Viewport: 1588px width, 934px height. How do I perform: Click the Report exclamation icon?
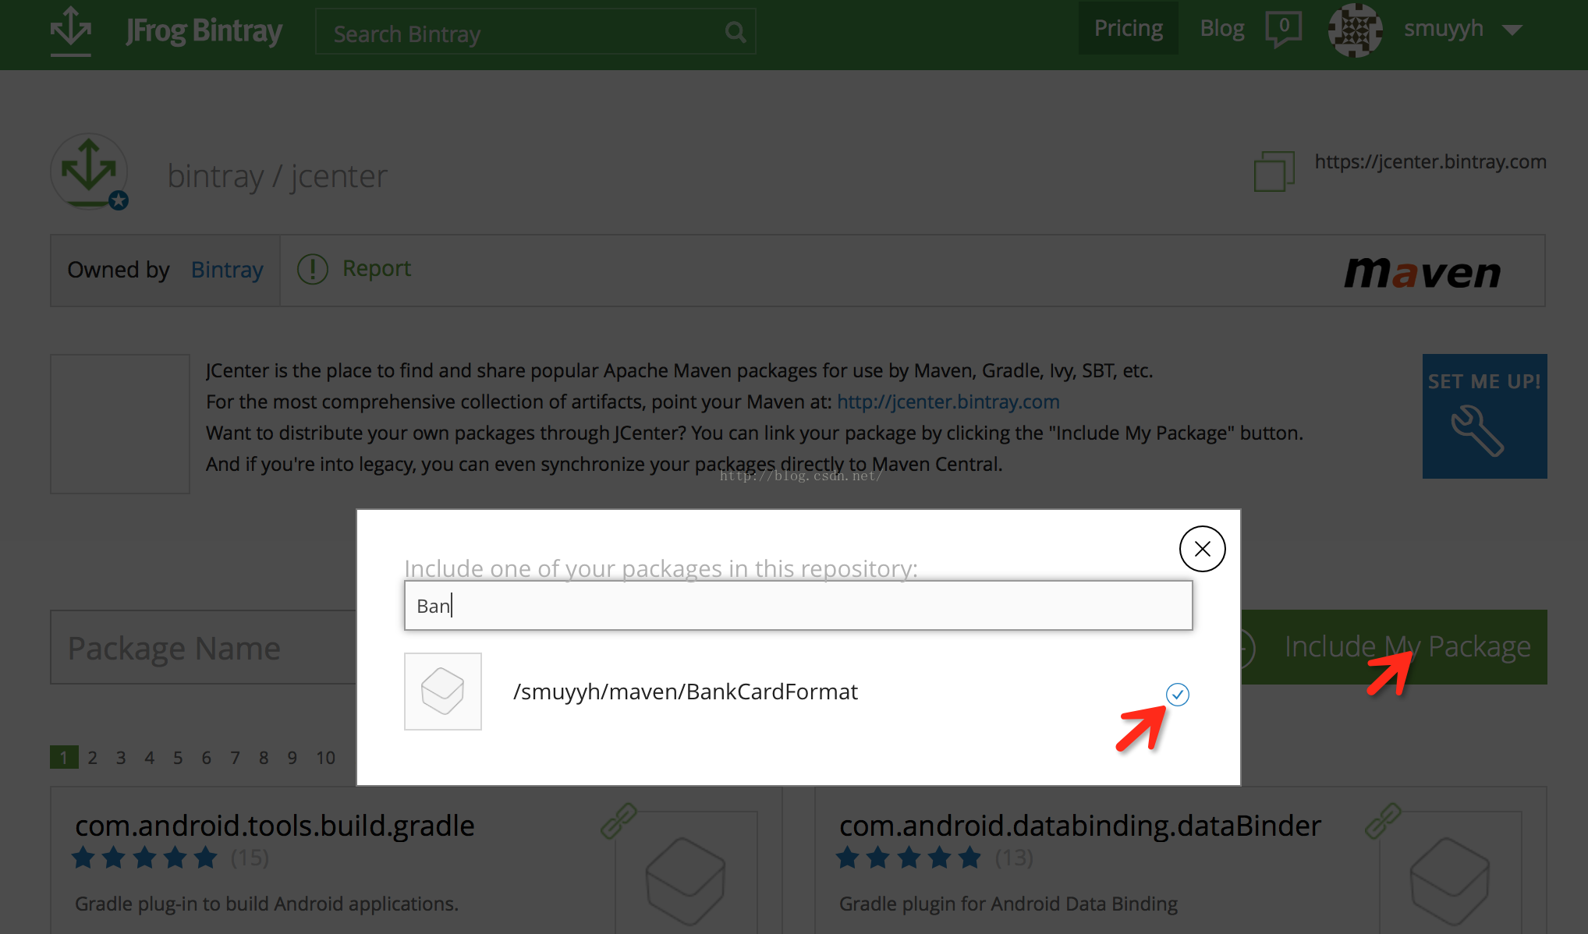[313, 269]
